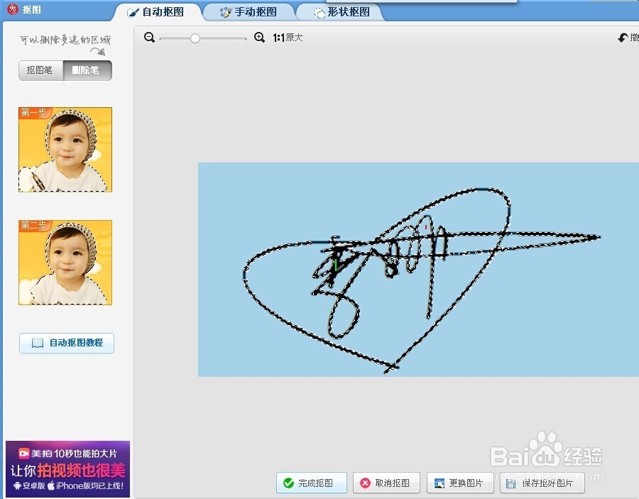Switch to the 自动抠图 tab

(x=158, y=12)
